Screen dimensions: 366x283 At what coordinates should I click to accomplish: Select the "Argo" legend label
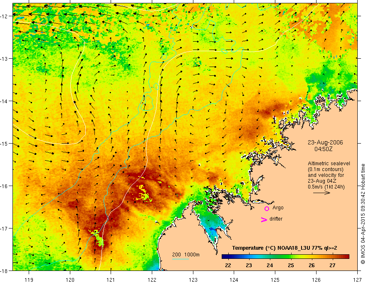tap(278, 208)
